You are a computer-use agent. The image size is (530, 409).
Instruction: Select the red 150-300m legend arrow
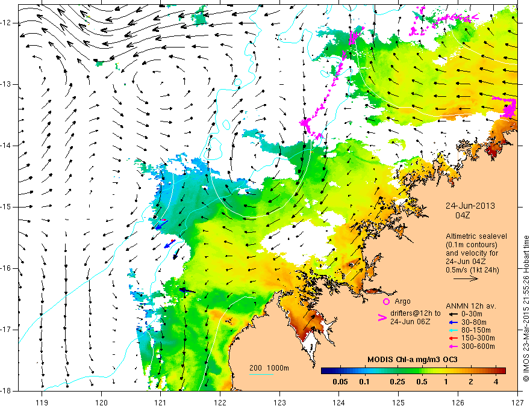tap(453, 338)
